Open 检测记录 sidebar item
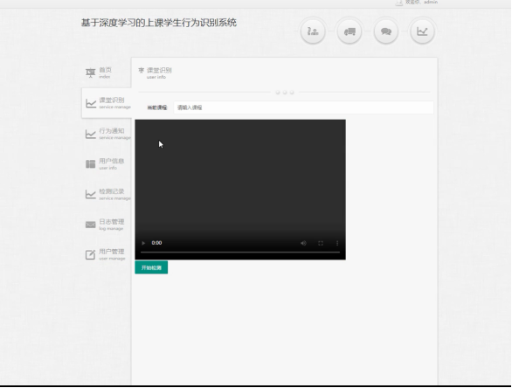 coord(107,194)
